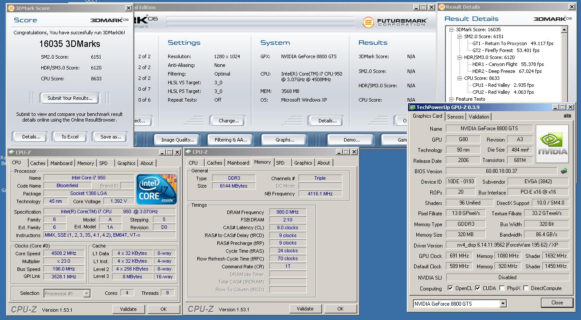Click the Graphs button in 3DMark06

(x=285, y=140)
